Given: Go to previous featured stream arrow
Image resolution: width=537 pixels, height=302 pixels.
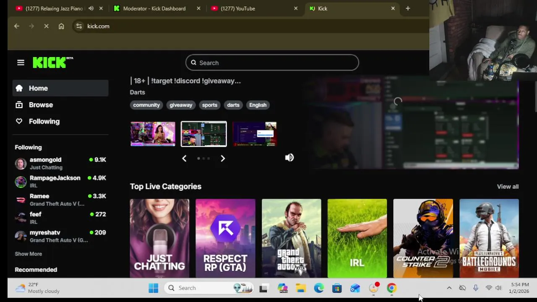Looking at the screenshot, I should (184, 158).
